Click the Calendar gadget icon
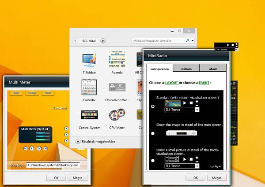Screen dimensions: 265x187 pyautogui.click(x=89, y=87)
